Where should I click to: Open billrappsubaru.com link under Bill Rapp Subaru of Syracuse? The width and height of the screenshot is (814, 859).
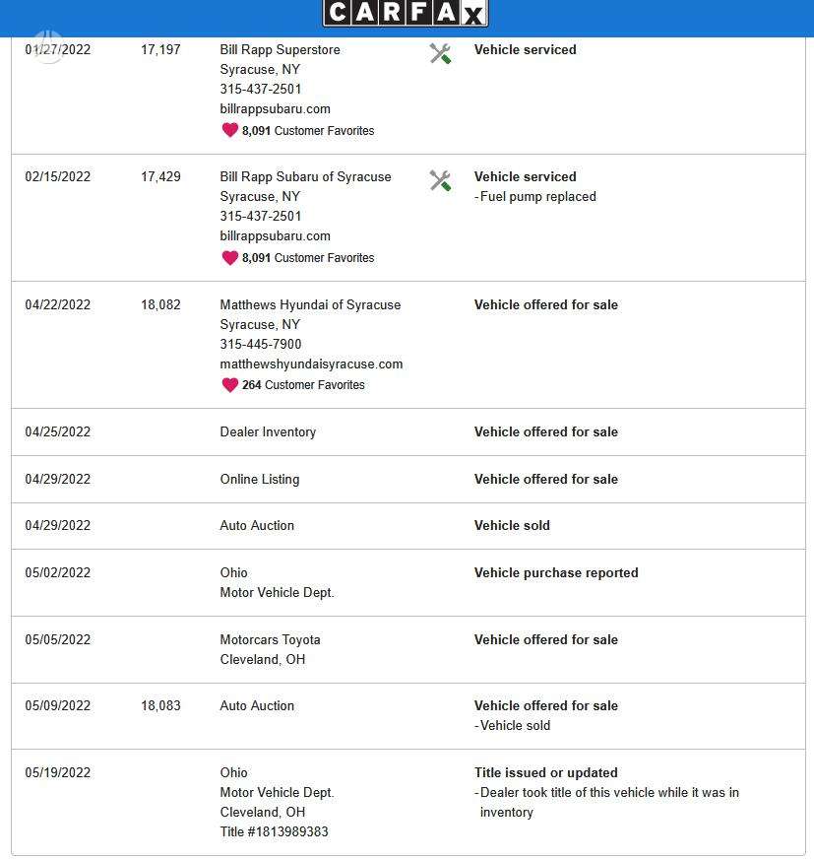[x=275, y=235]
